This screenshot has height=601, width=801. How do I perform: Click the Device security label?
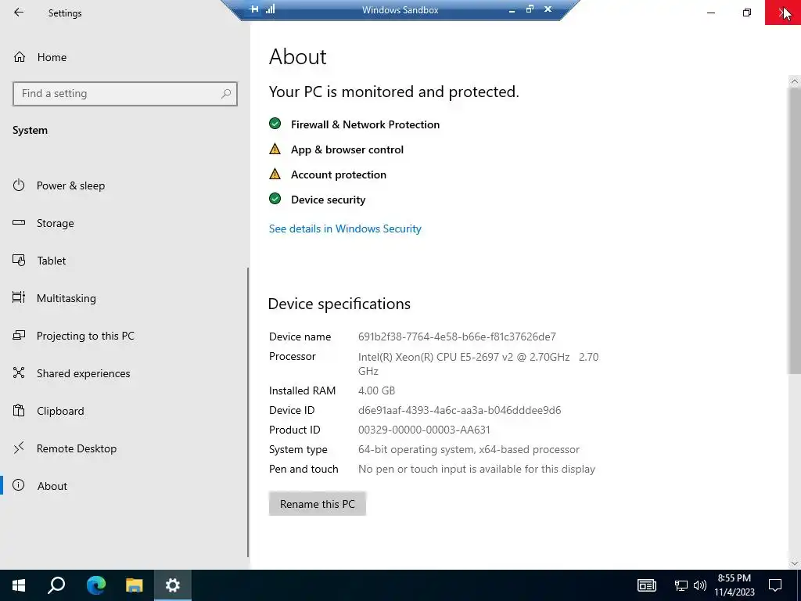[328, 200]
